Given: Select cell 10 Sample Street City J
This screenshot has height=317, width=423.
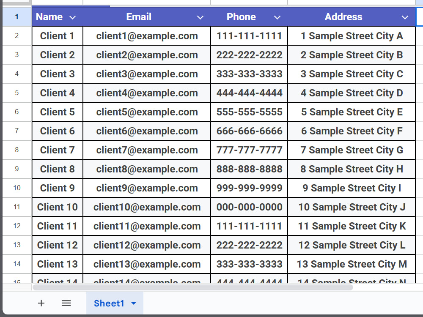Looking at the screenshot, I should tap(352, 207).
